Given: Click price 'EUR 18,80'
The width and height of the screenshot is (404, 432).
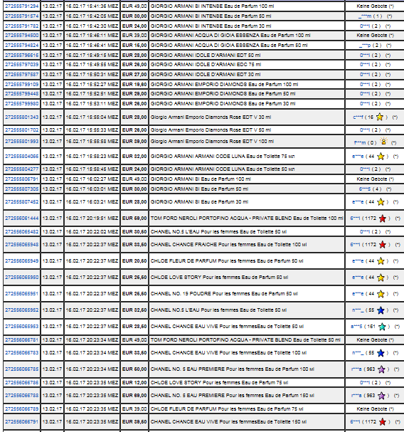Looking at the screenshot, I should (134, 84).
